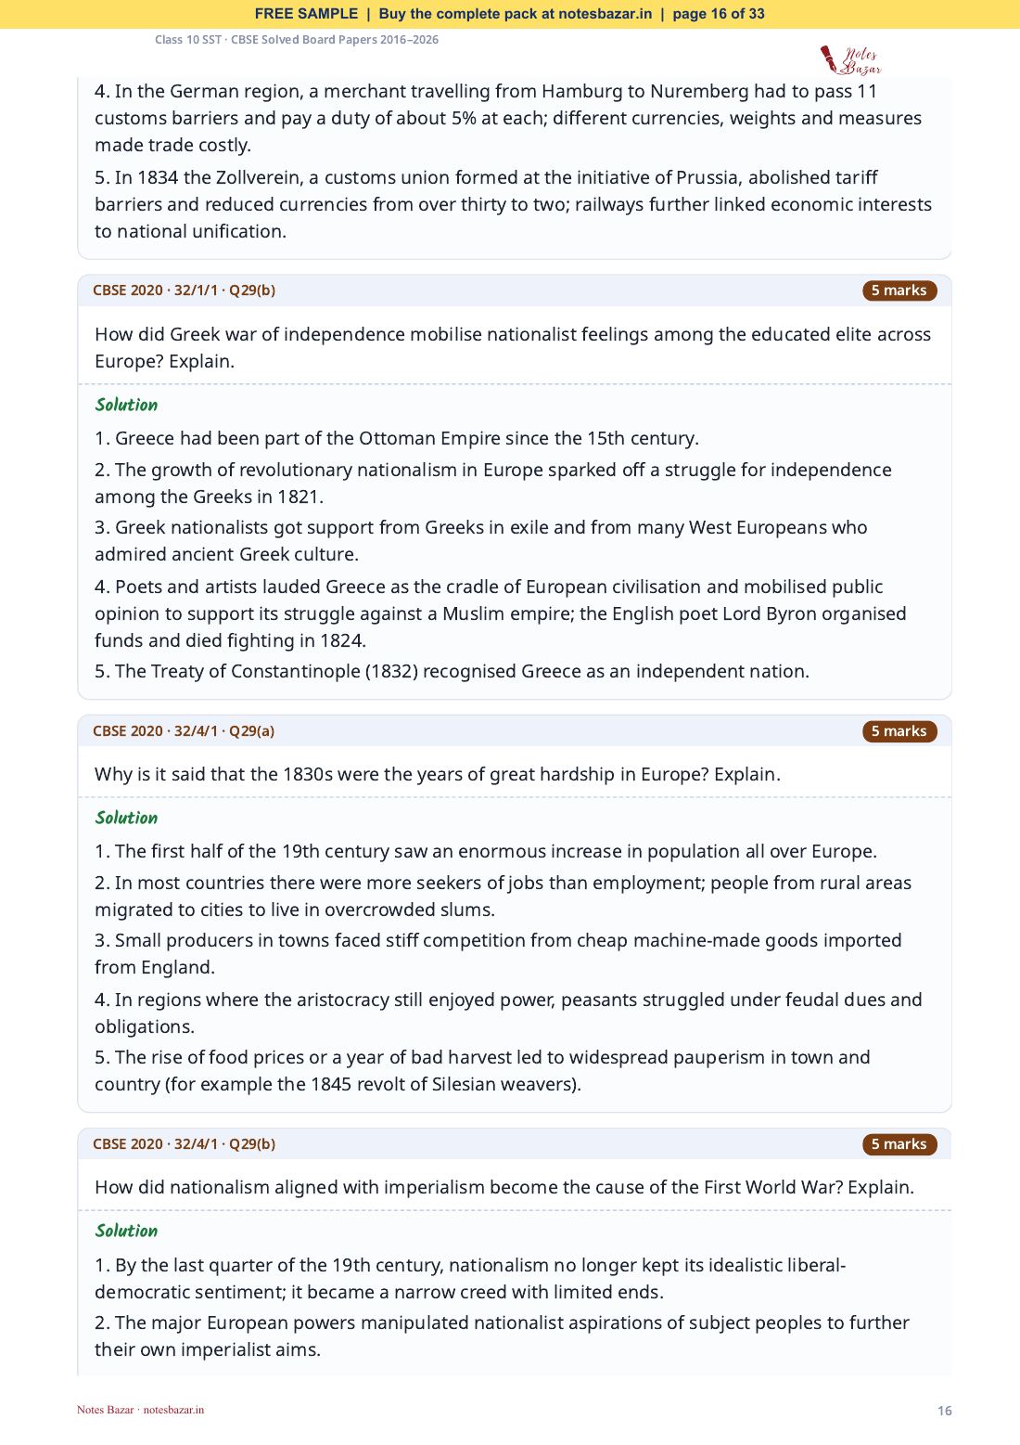Click the Class 10 SST header text
Screen dimensions: 1020x1445
[x=297, y=40]
